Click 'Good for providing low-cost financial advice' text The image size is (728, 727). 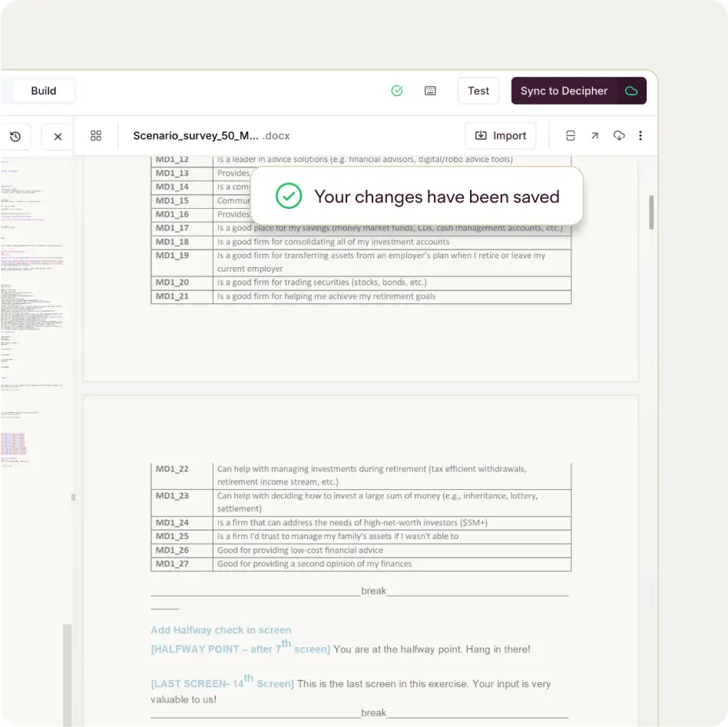(300, 550)
